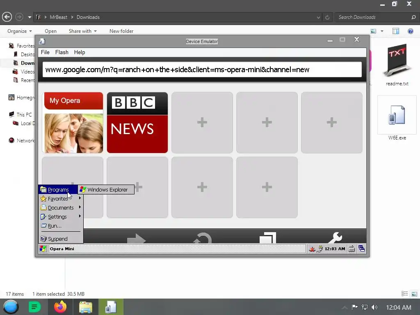Open the Explorer help icon
The image size is (420, 315).
[410, 31]
